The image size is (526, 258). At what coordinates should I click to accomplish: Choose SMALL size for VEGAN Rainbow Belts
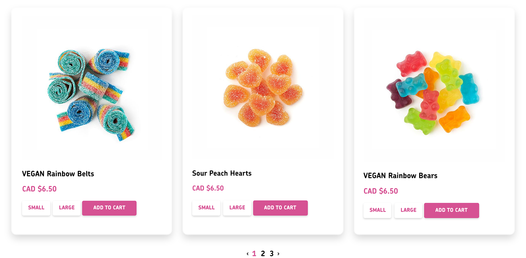point(36,208)
